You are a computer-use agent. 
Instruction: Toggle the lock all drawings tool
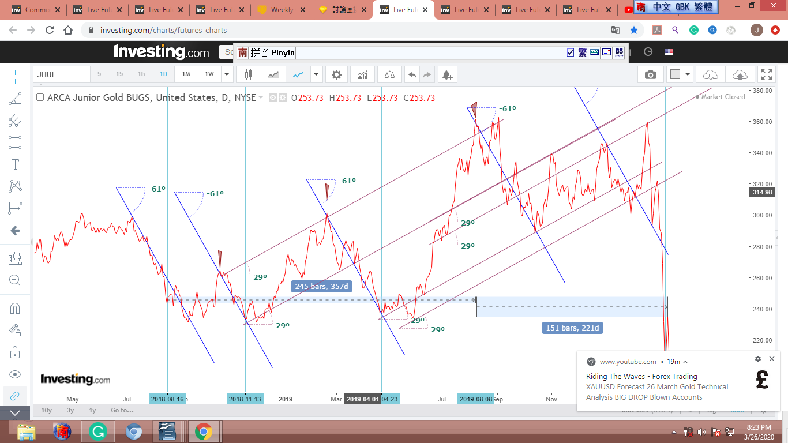[15, 352]
